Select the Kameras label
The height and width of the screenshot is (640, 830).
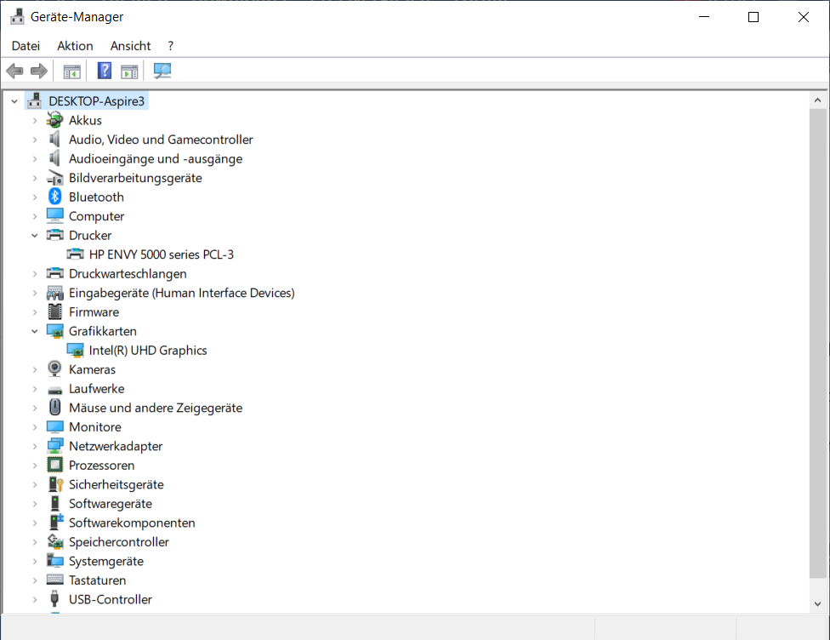[92, 369]
